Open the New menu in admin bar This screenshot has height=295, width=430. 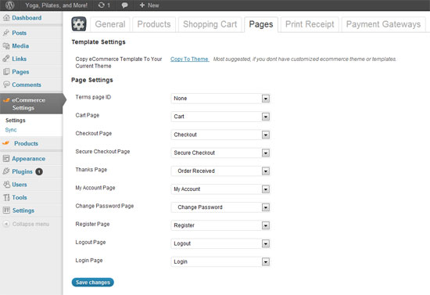point(149,5)
